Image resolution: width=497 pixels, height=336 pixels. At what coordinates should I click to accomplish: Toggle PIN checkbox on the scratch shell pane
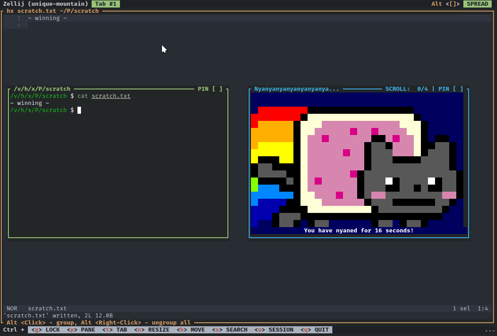click(x=217, y=89)
